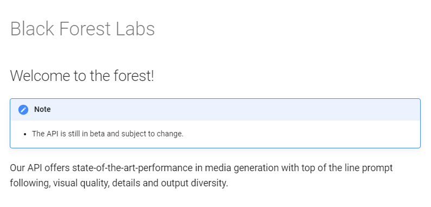Click the "Welcome to the forest!" heading
The width and height of the screenshot is (431, 207).
82,76
